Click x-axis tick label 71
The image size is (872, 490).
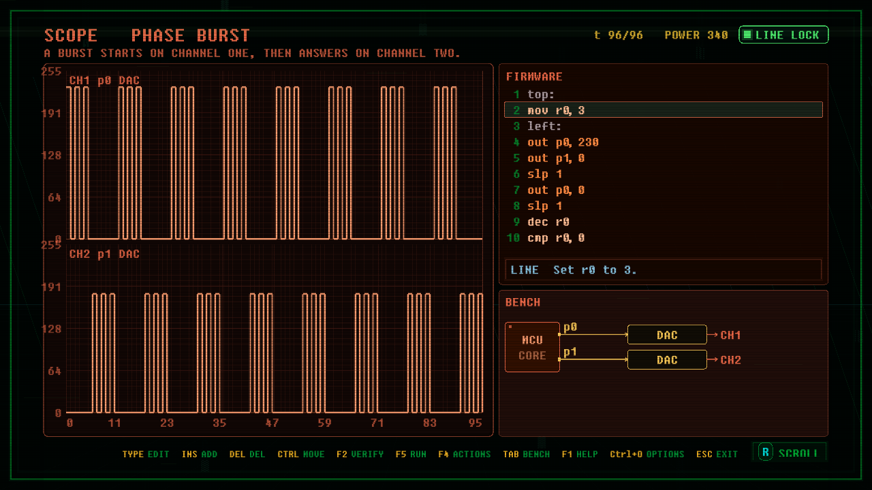(x=377, y=423)
